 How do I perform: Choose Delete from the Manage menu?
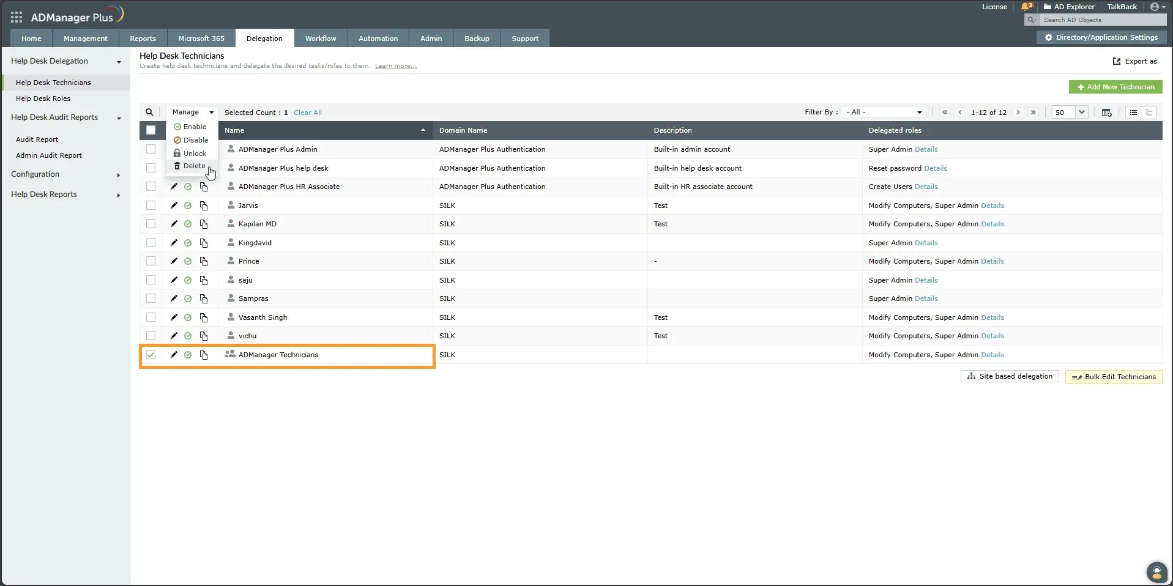192,166
